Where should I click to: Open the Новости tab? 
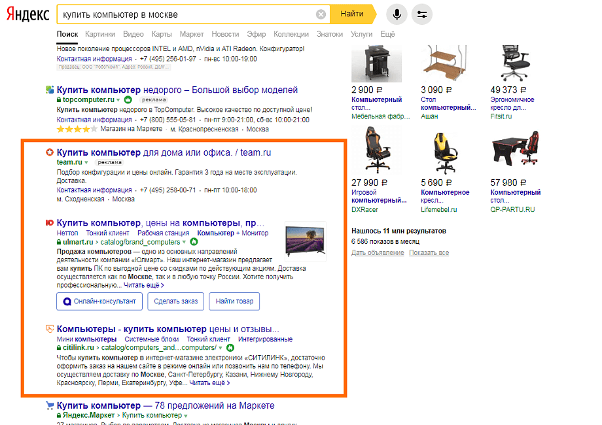[225, 34]
